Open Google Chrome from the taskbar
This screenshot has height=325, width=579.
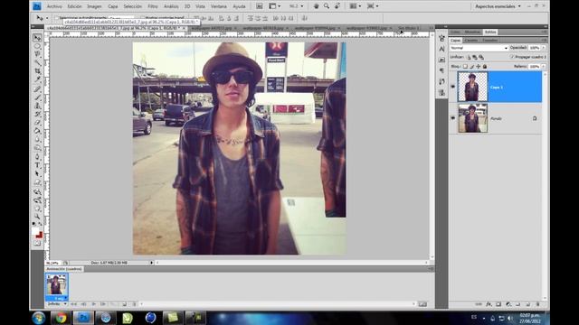click(61, 318)
